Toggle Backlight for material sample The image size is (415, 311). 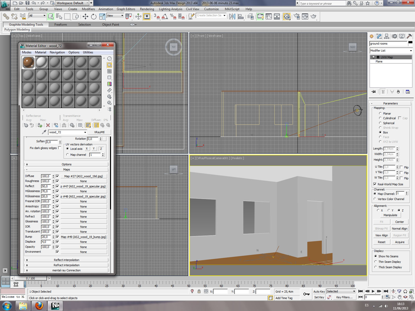click(x=109, y=65)
